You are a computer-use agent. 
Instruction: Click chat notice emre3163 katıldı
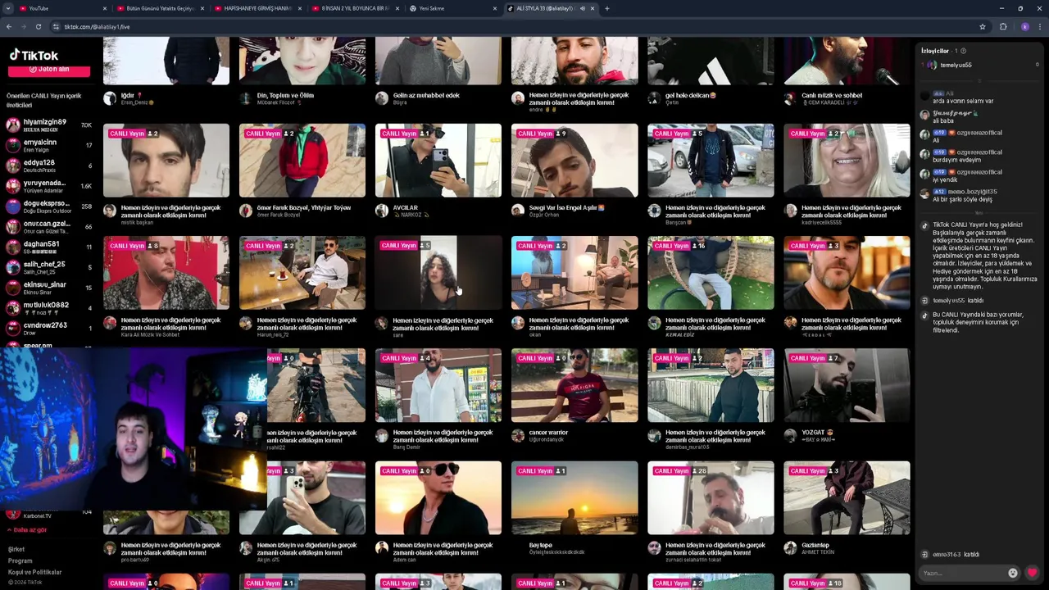tap(956, 555)
